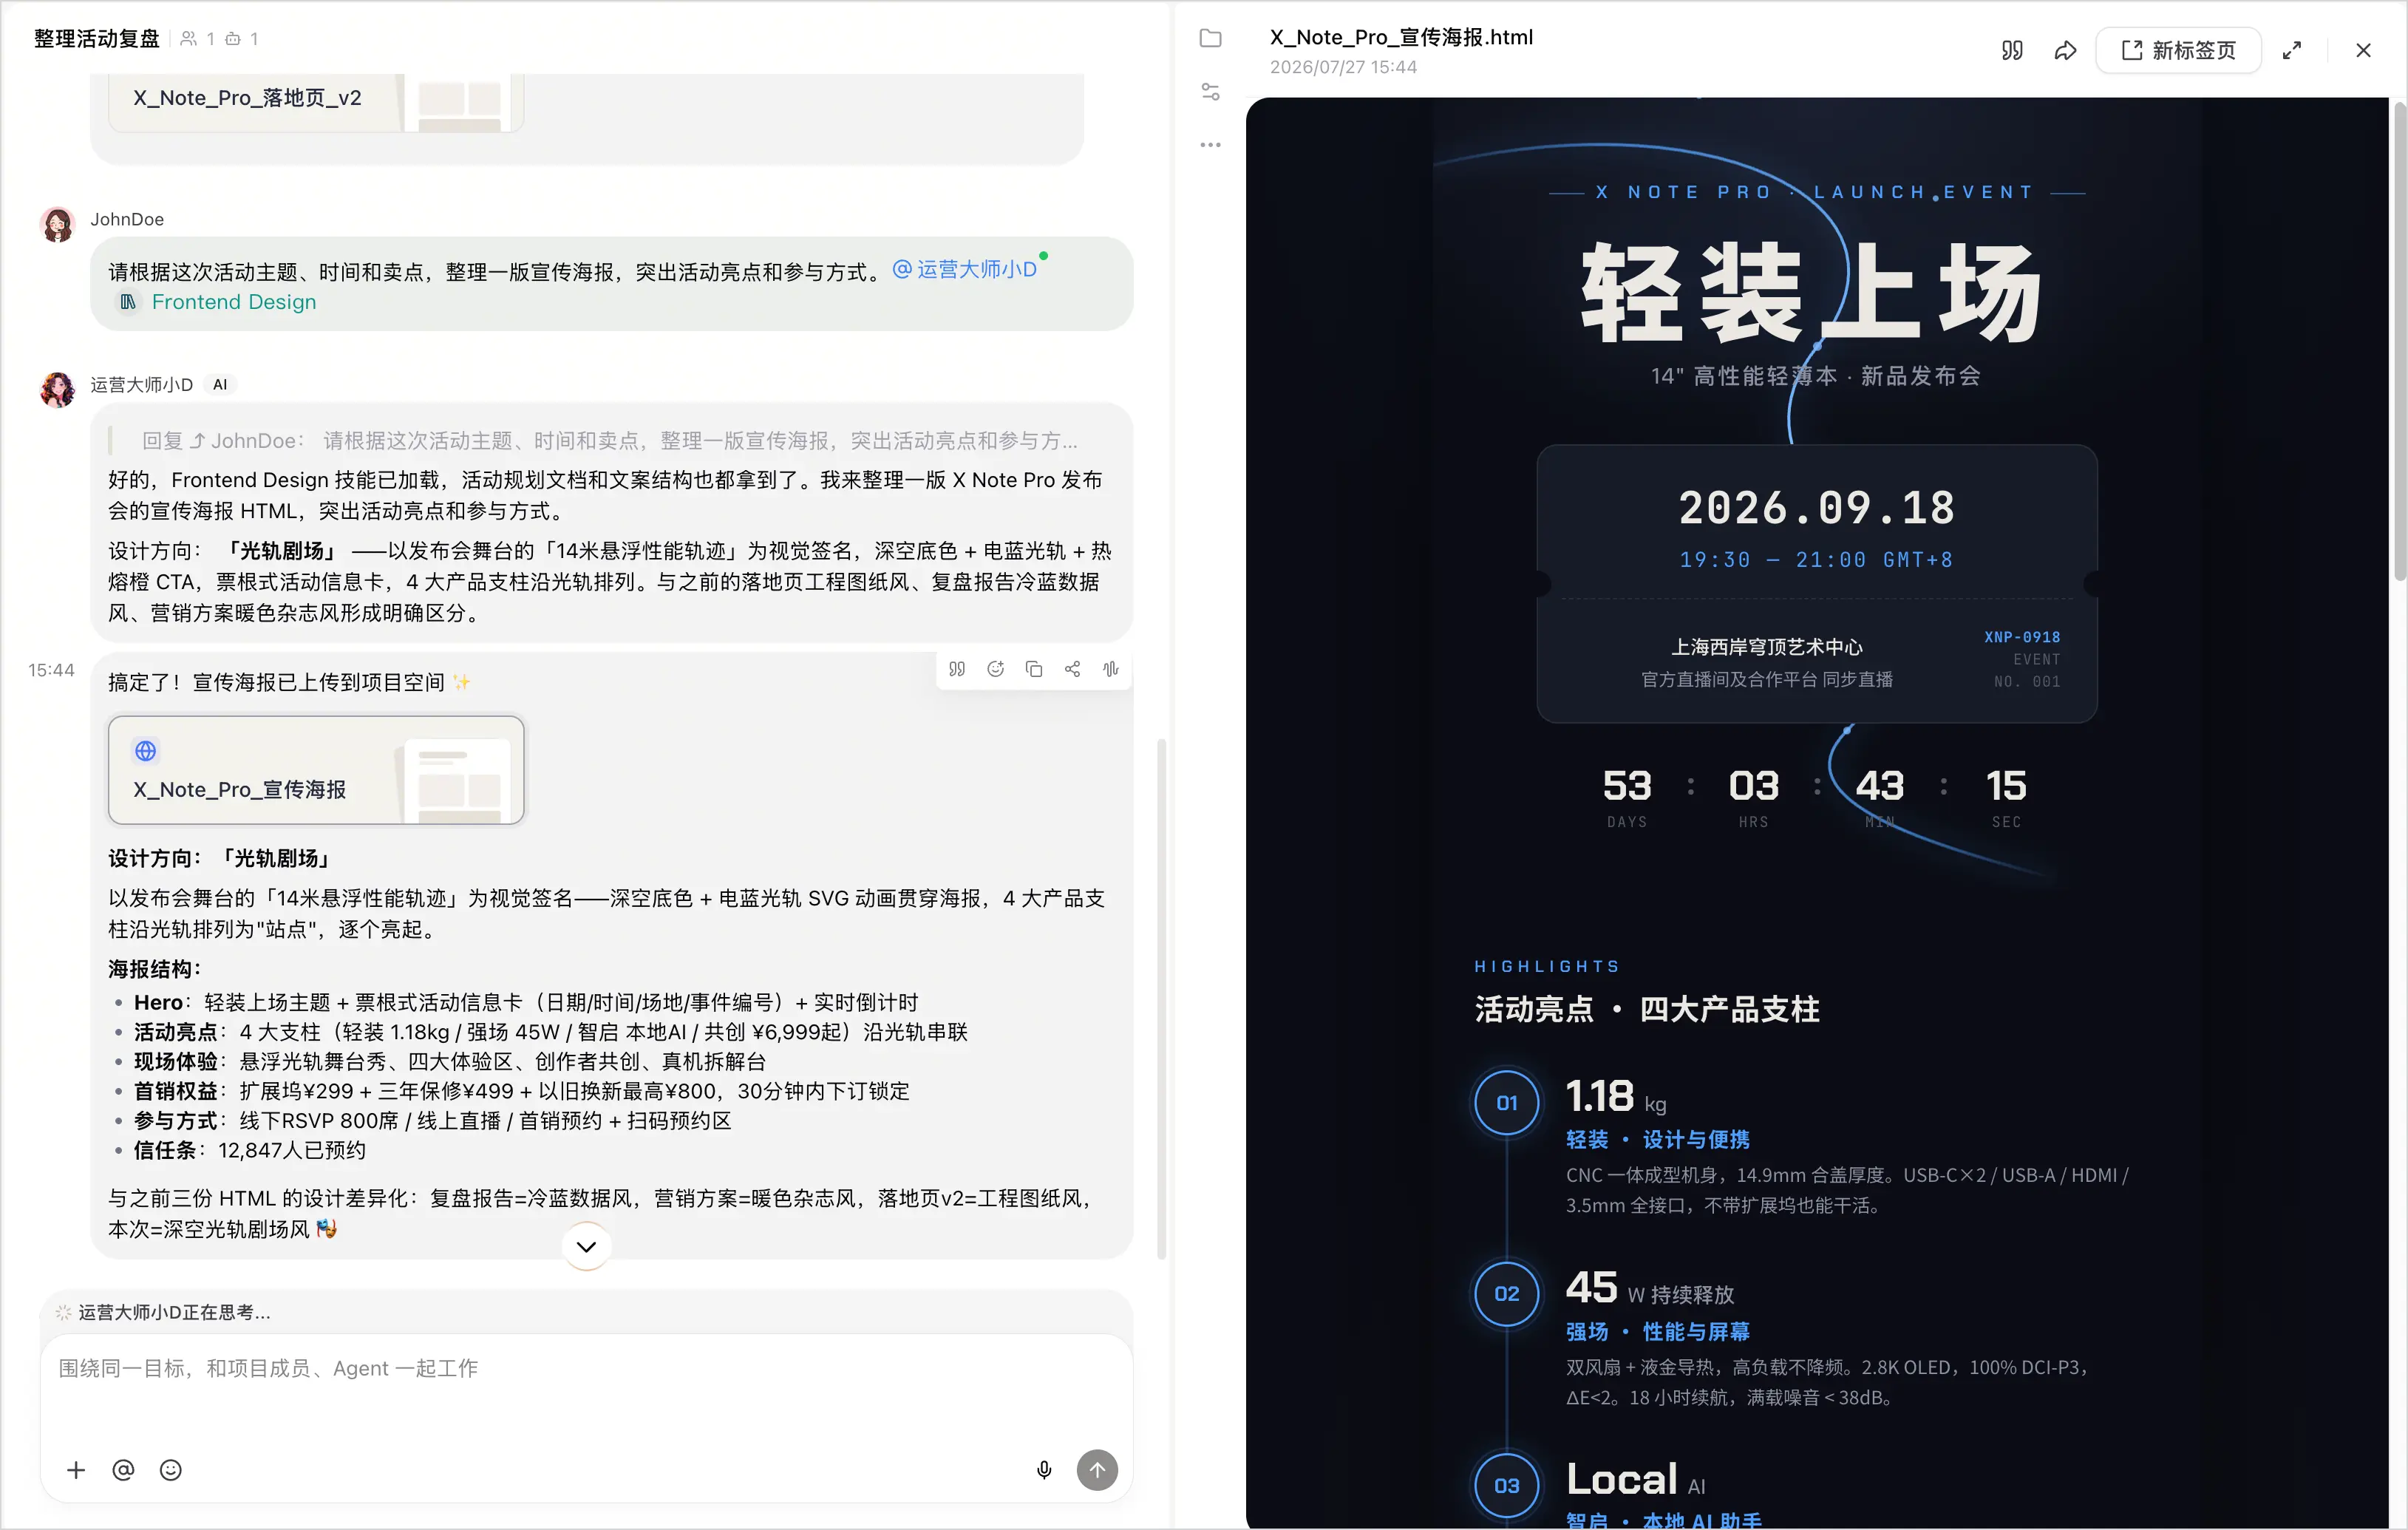Open the X_Note_Pro_宣传海报 file card
This screenshot has height=1530, width=2408.
(316, 770)
